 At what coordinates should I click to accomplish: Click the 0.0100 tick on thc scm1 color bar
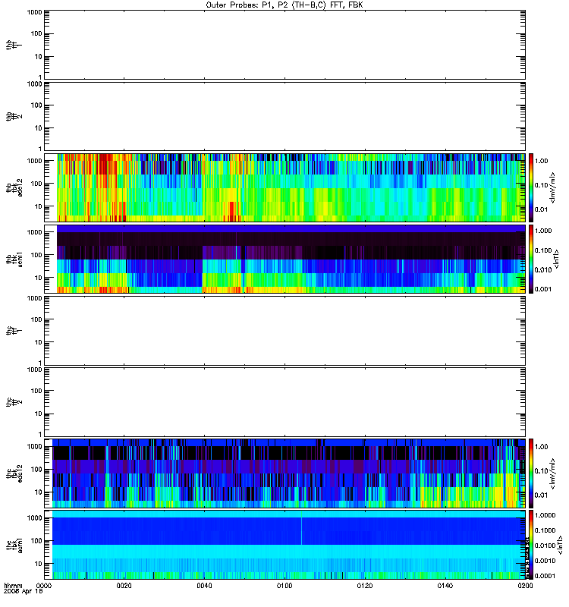545,546
